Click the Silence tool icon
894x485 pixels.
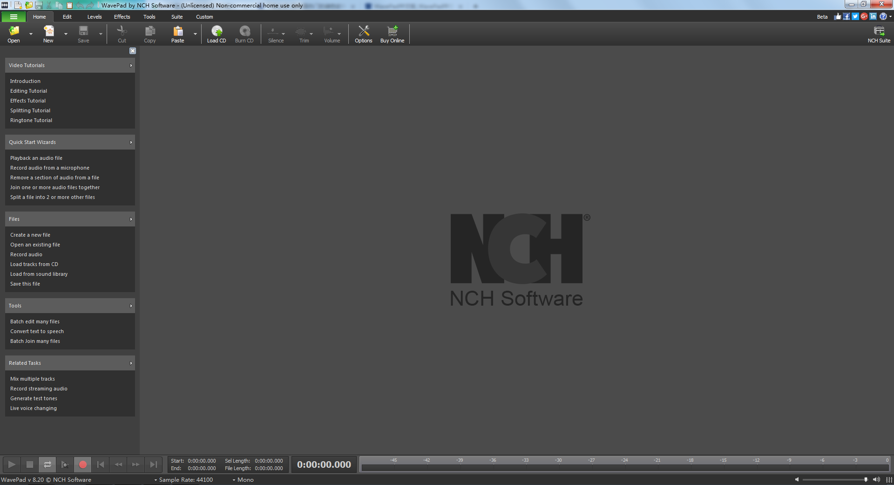[273, 31]
